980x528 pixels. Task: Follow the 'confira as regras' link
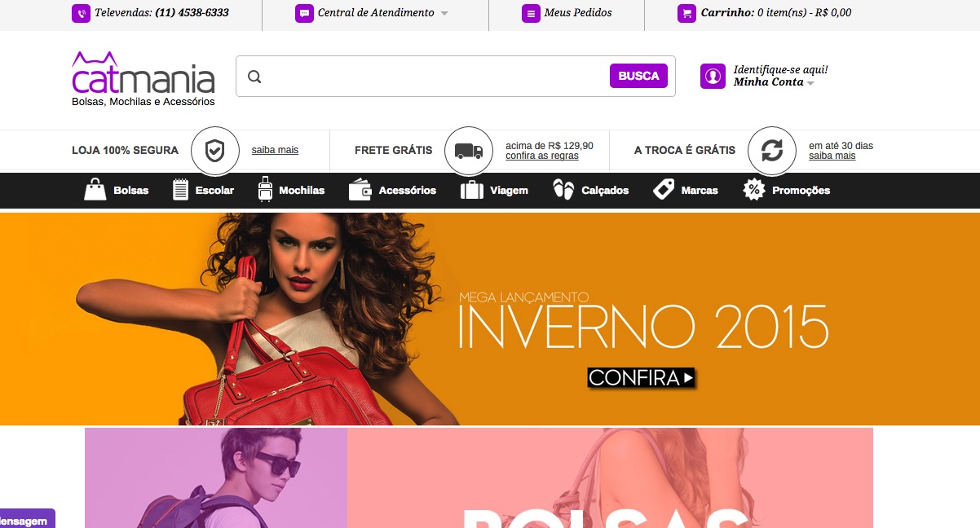(541, 156)
